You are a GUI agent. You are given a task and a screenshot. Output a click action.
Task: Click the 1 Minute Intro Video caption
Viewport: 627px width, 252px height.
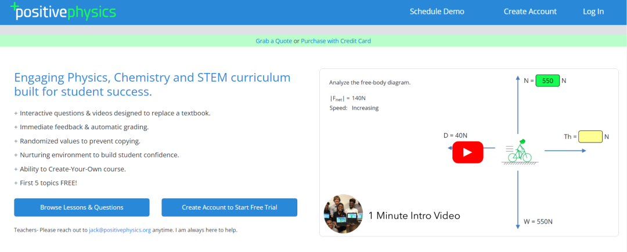[x=414, y=216]
